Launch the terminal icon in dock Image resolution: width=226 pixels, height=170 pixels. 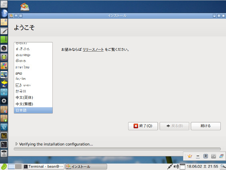(x=4, y=144)
